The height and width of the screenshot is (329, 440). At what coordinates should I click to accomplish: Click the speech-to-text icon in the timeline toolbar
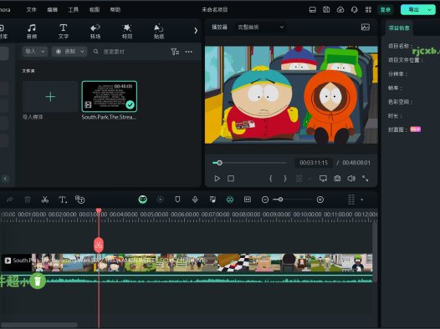[80, 200]
